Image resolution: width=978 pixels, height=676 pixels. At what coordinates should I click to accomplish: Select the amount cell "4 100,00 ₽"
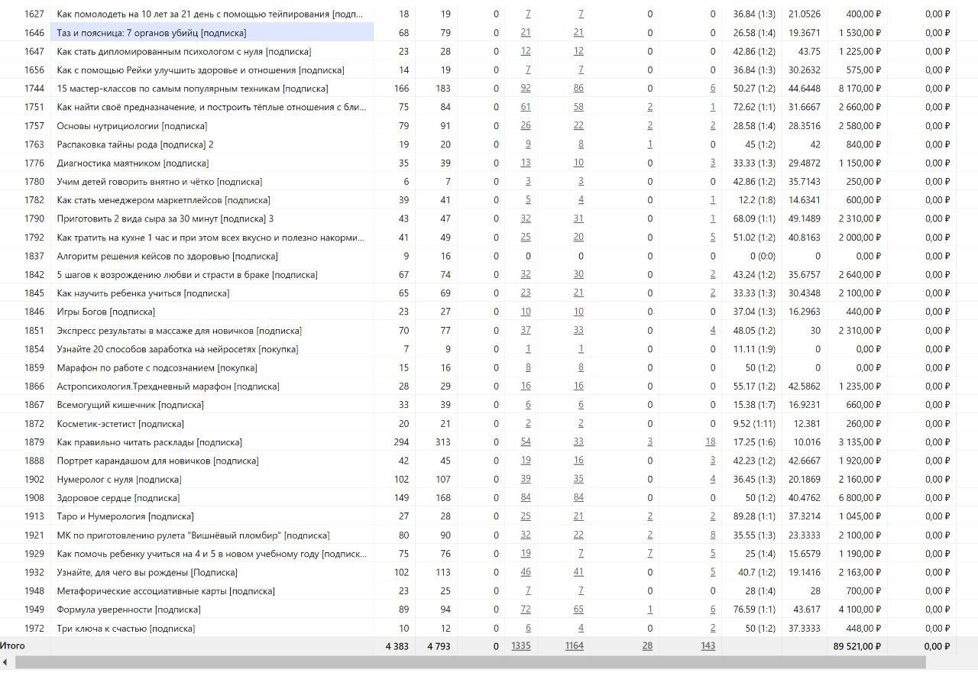[860, 610]
